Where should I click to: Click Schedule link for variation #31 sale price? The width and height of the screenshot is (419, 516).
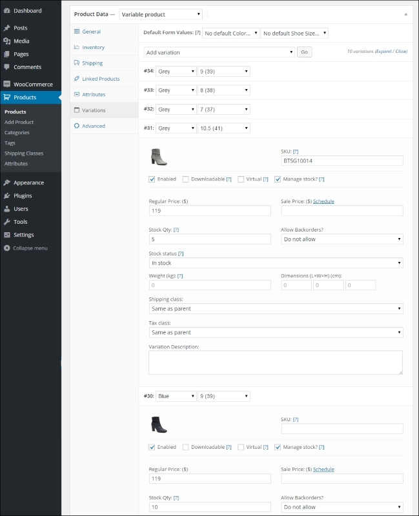(323, 201)
